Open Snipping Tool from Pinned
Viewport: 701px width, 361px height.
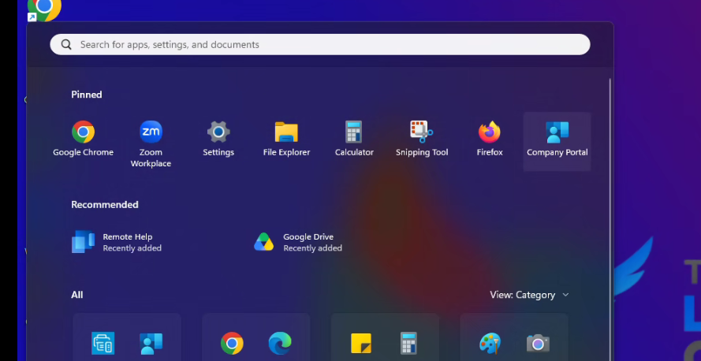(422, 140)
